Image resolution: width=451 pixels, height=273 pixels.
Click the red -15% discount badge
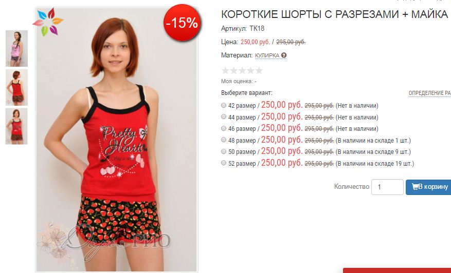point(182,23)
